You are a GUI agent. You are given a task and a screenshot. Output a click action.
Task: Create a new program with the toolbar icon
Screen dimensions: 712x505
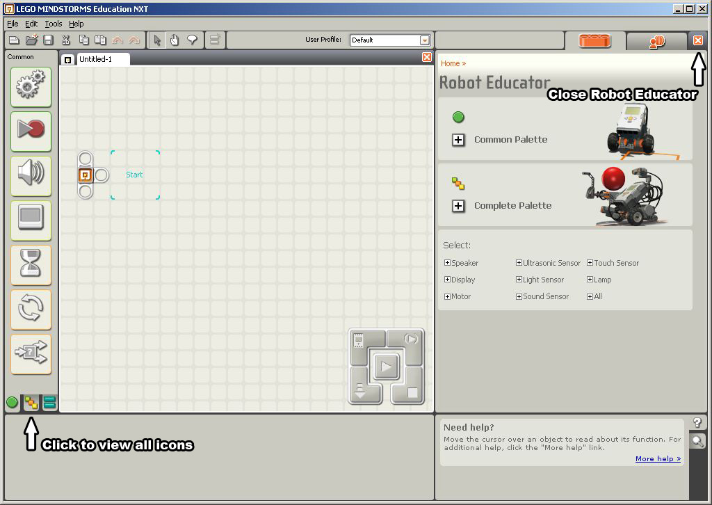point(14,40)
